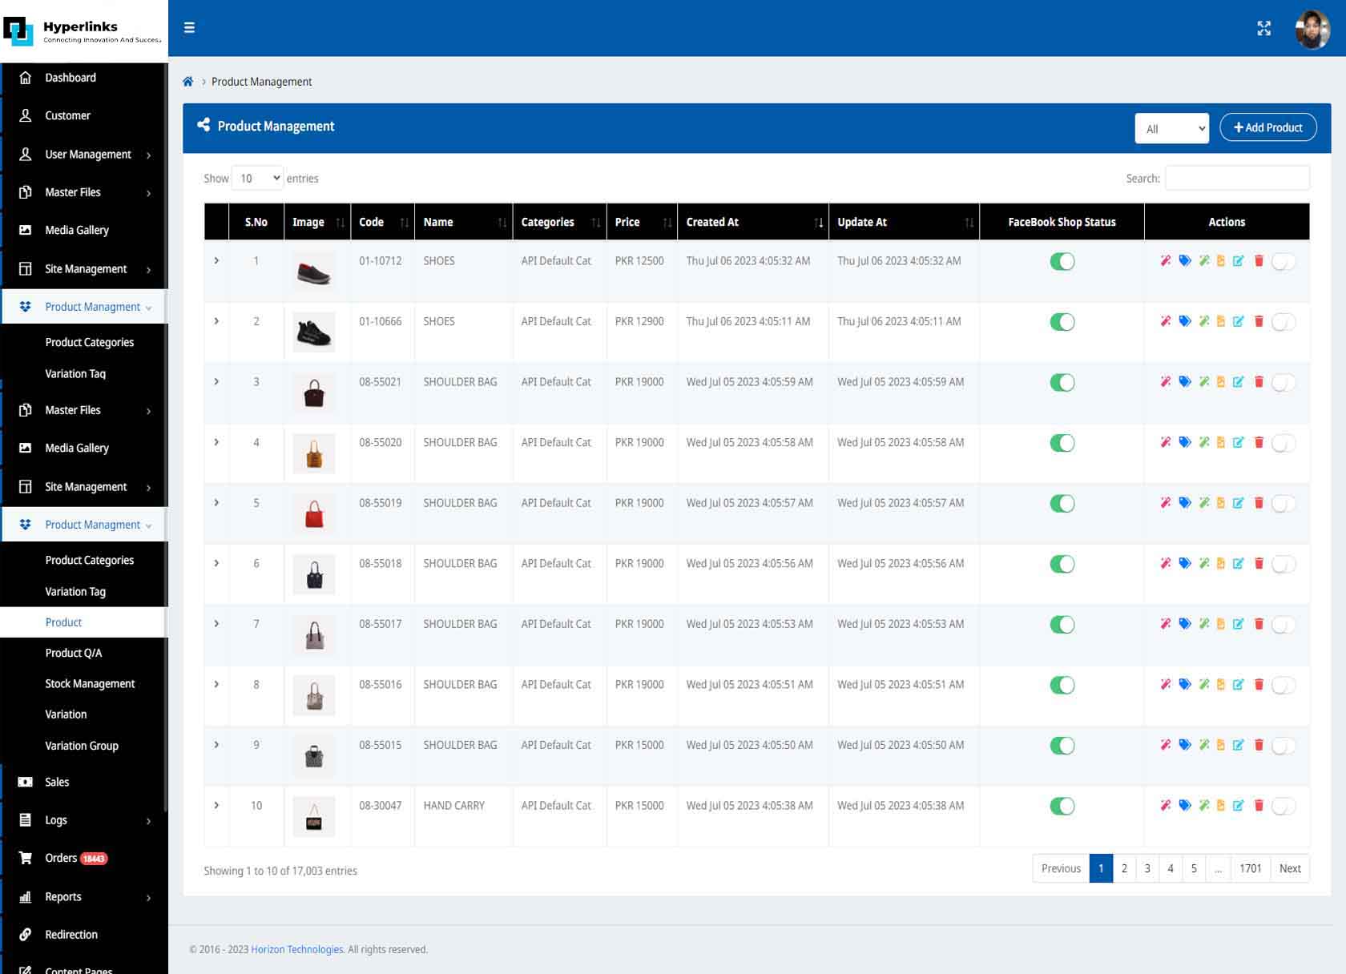
Task: Click orange file icon for product 01-10666
Action: tap(1221, 321)
